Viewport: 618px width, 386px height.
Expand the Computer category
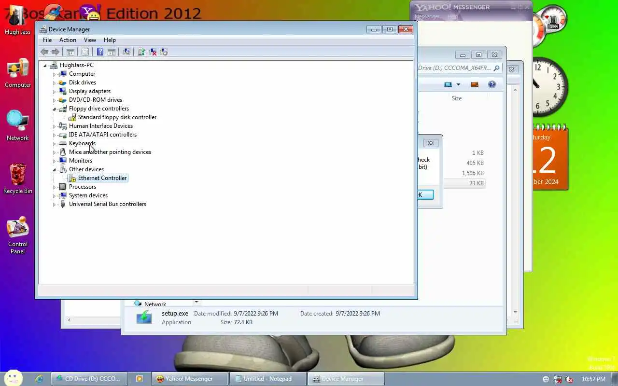click(x=54, y=74)
